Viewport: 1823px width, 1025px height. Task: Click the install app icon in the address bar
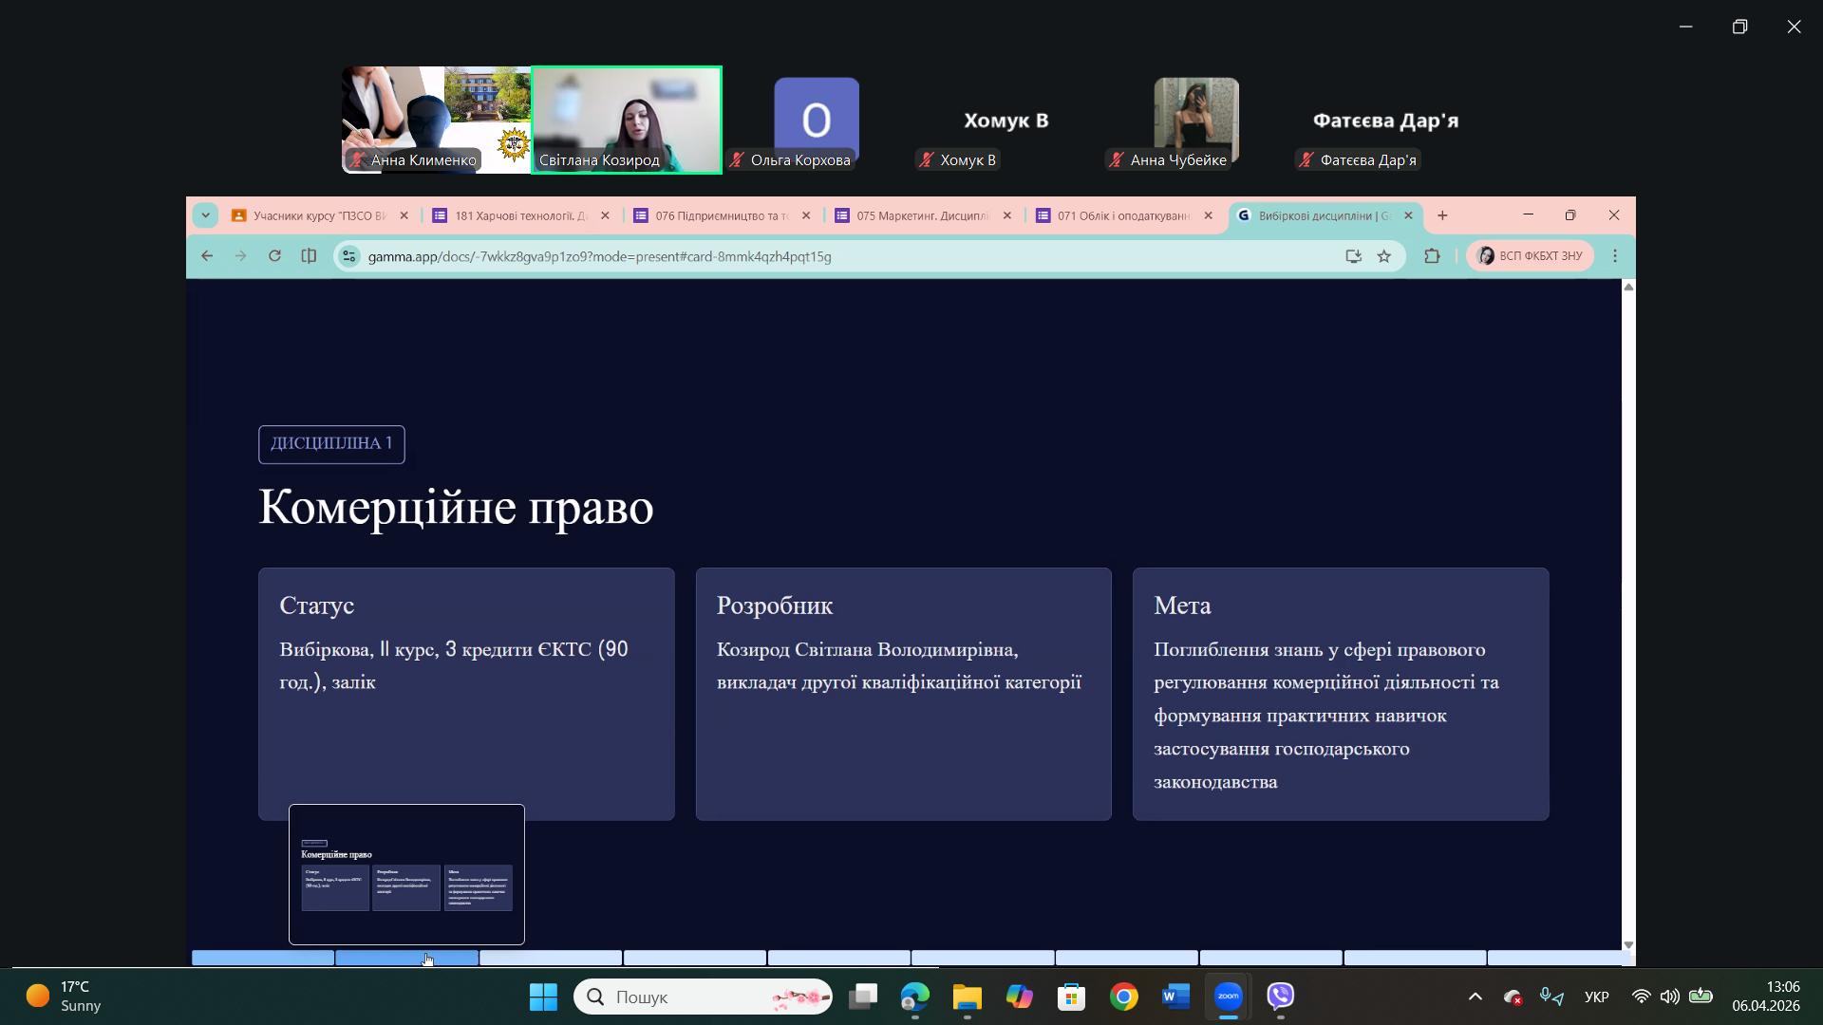point(1353,256)
